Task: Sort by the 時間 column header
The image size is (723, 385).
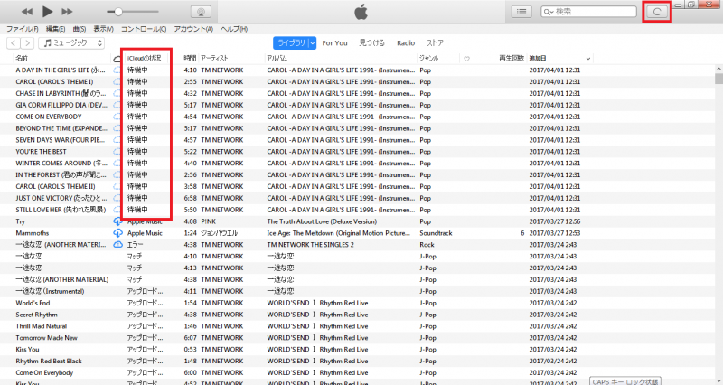Action: (190, 58)
